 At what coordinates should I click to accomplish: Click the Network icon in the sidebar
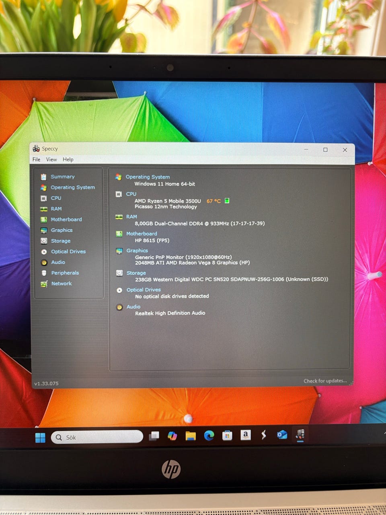coord(44,284)
